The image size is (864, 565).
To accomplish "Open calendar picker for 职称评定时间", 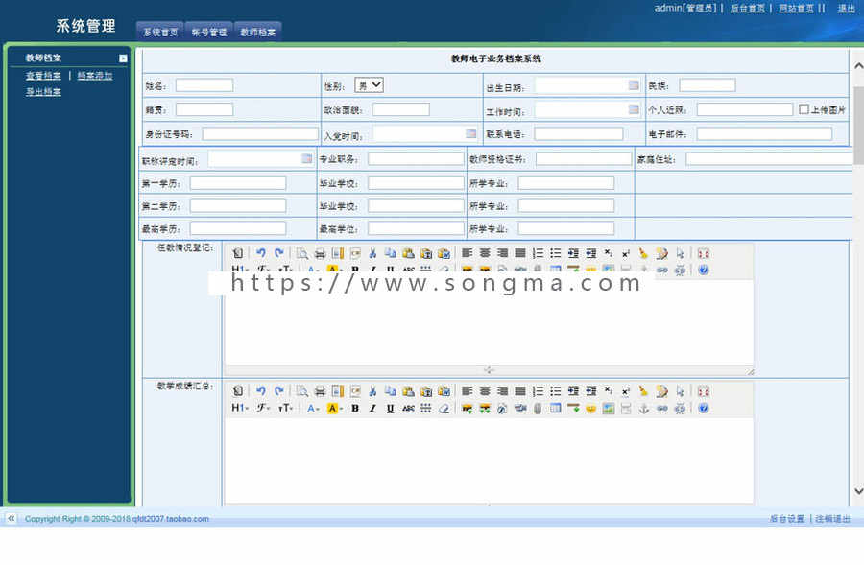I will 307,158.
